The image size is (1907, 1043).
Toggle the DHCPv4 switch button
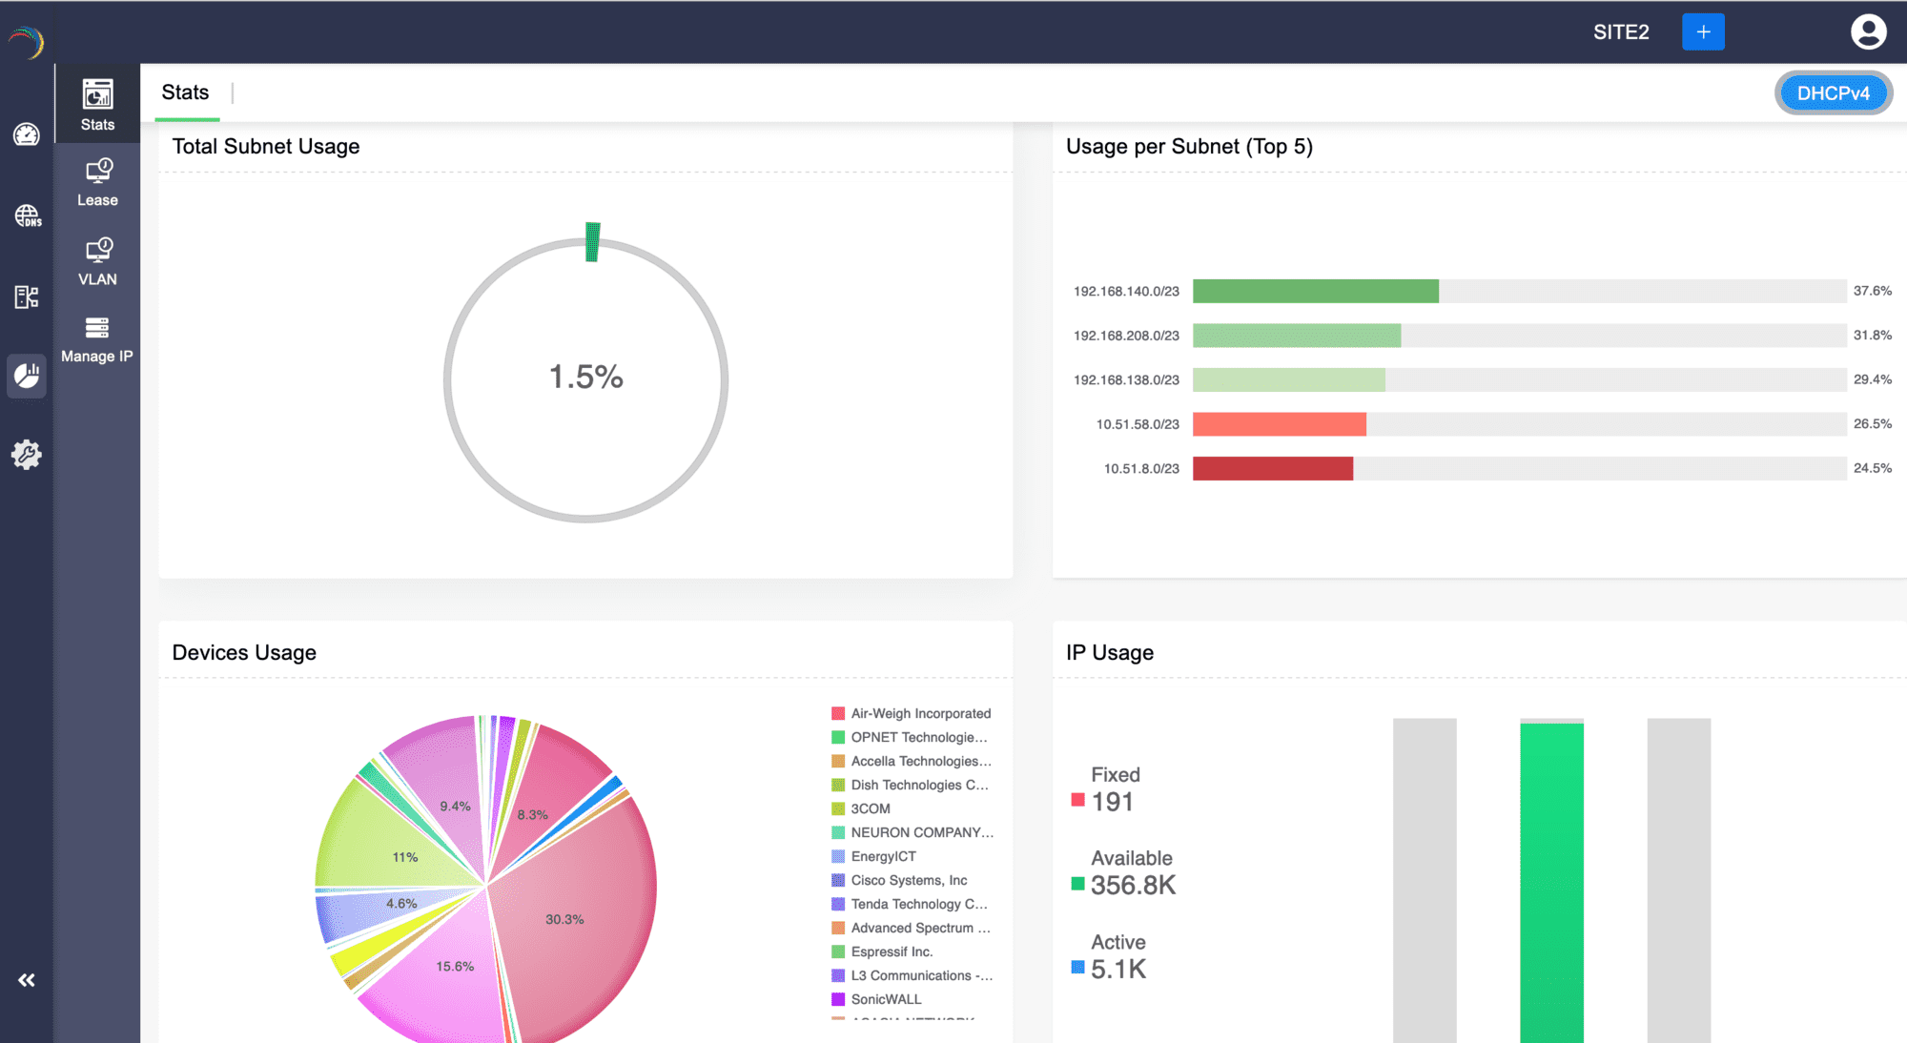click(1833, 93)
